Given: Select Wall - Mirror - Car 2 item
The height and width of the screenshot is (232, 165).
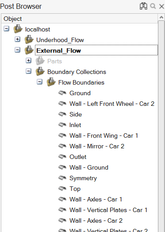Looking at the screenshot, I should point(97,147).
